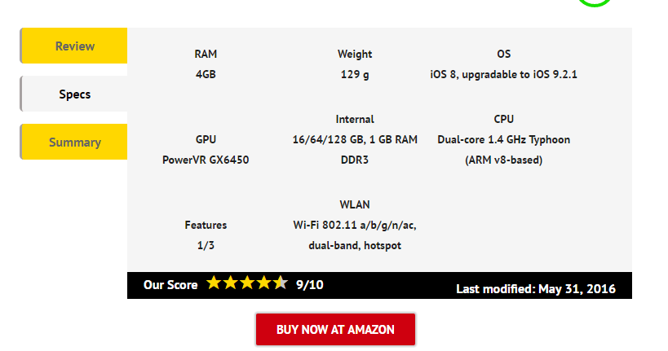Select the RAM 4GB spec value
Image resolution: width=668 pixels, height=351 pixels.
click(x=206, y=74)
